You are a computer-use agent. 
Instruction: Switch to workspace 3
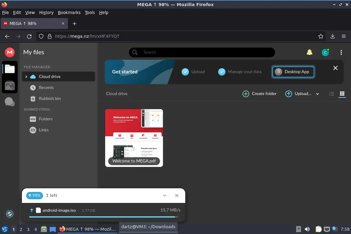pyautogui.click(x=28, y=229)
